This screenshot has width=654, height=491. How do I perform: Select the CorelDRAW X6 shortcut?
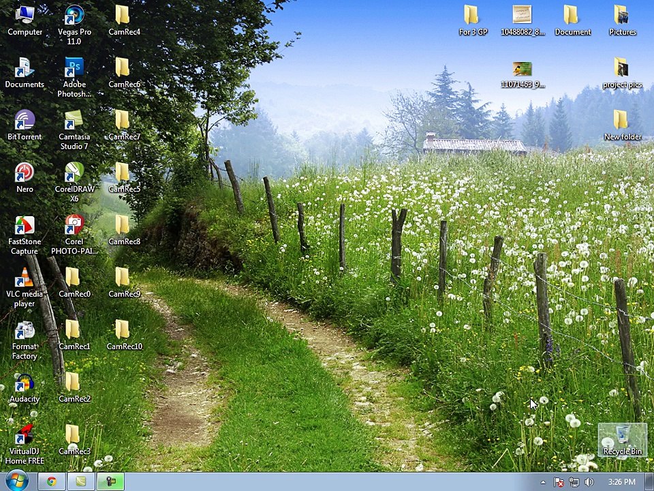click(x=74, y=183)
